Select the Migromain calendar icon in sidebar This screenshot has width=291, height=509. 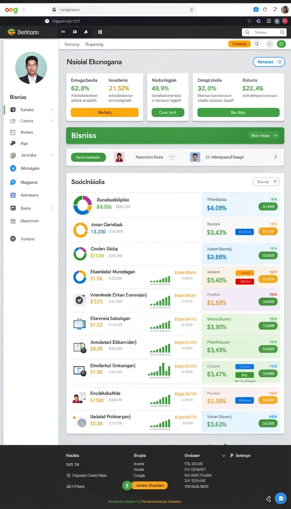(x=13, y=221)
